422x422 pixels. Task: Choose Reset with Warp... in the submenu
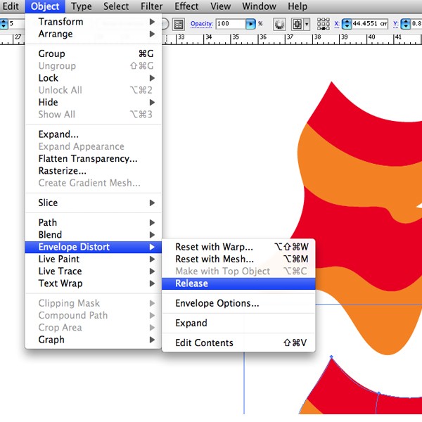coord(238,247)
